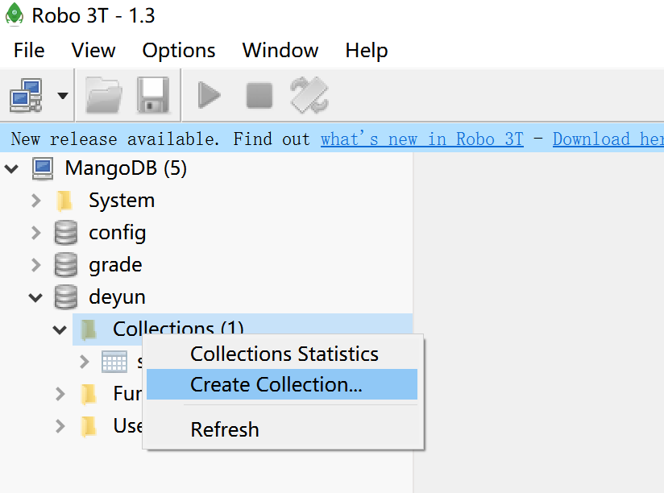Expand the config database node
Image resolution: width=664 pixels, height=493 pixels.
[36, 233]
